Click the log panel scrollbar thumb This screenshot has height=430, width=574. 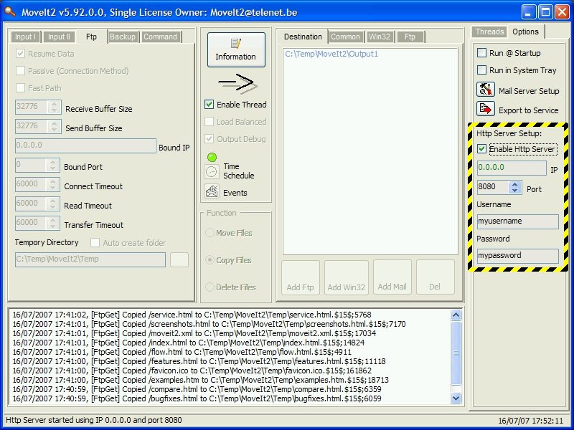point(456,353)
